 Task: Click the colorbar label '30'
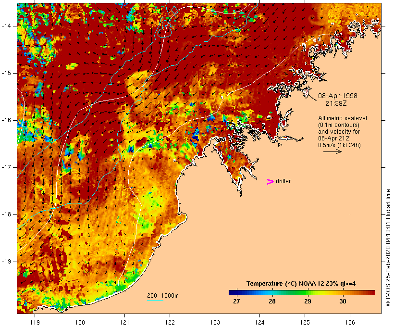tap(343, 301)
